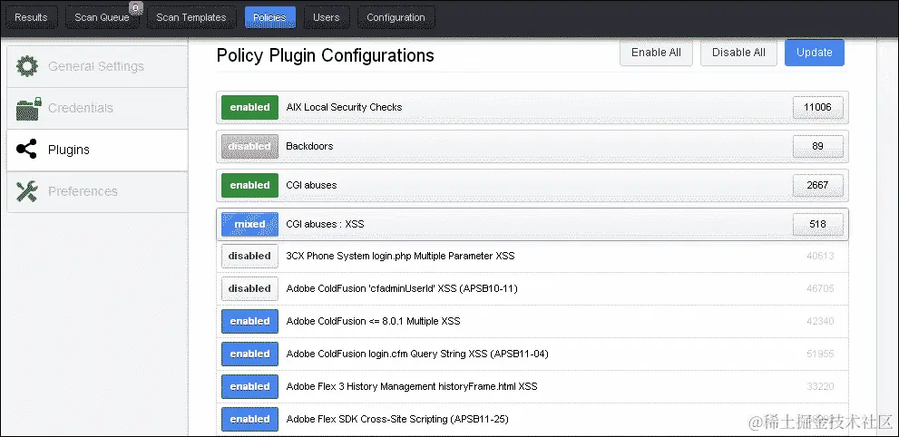Click the Enable All button
Screen dimensions: 899x437
pos(656,52)
